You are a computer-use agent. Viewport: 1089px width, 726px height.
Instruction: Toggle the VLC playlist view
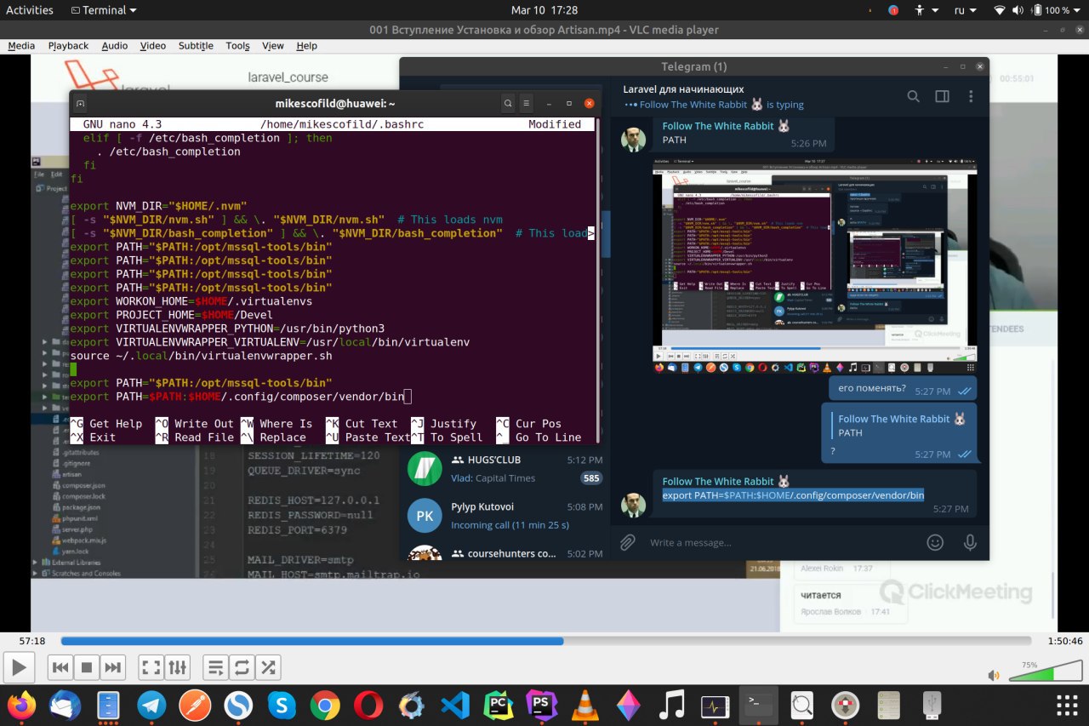coord(214,667)
